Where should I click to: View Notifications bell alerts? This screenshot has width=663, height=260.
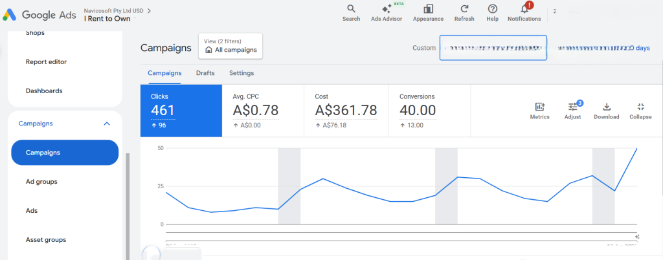524,9
